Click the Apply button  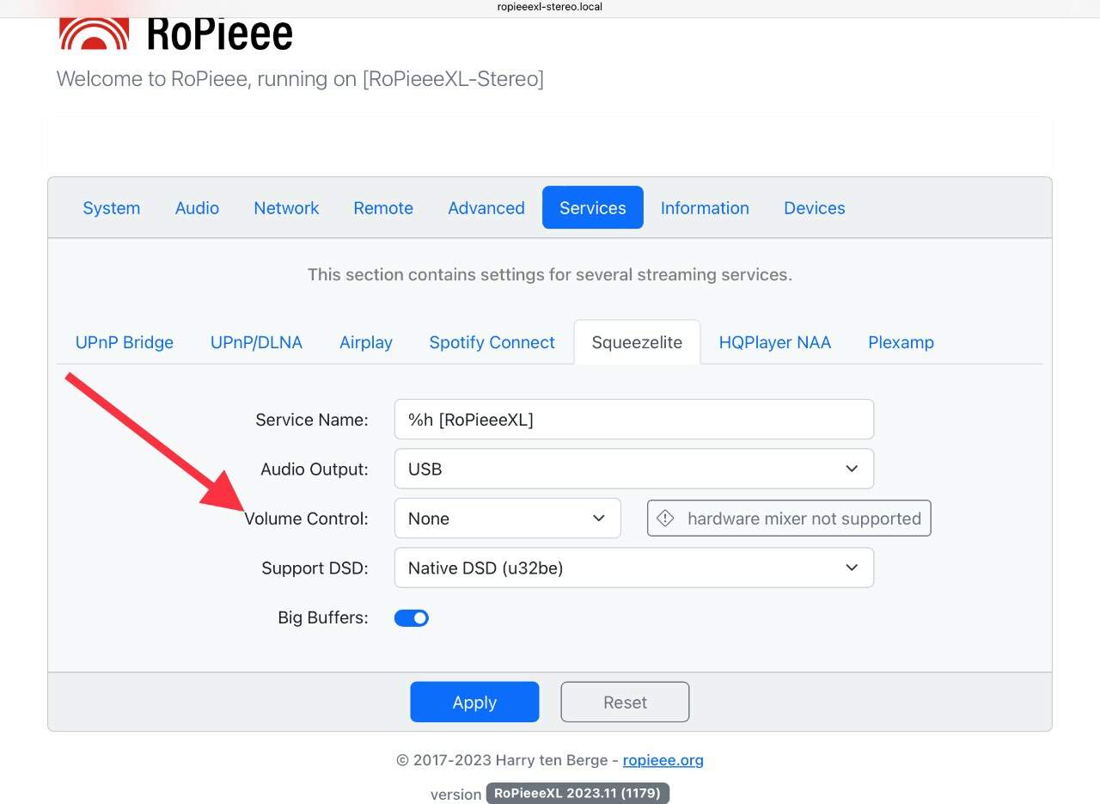[x=474, y=702]
